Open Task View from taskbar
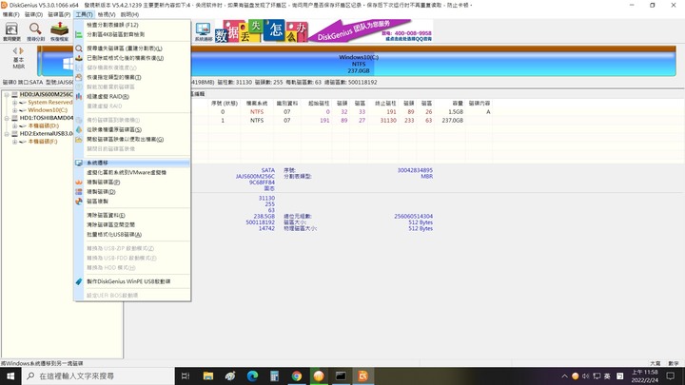Viewport: 685px width, 385px height. click(186, 375)
